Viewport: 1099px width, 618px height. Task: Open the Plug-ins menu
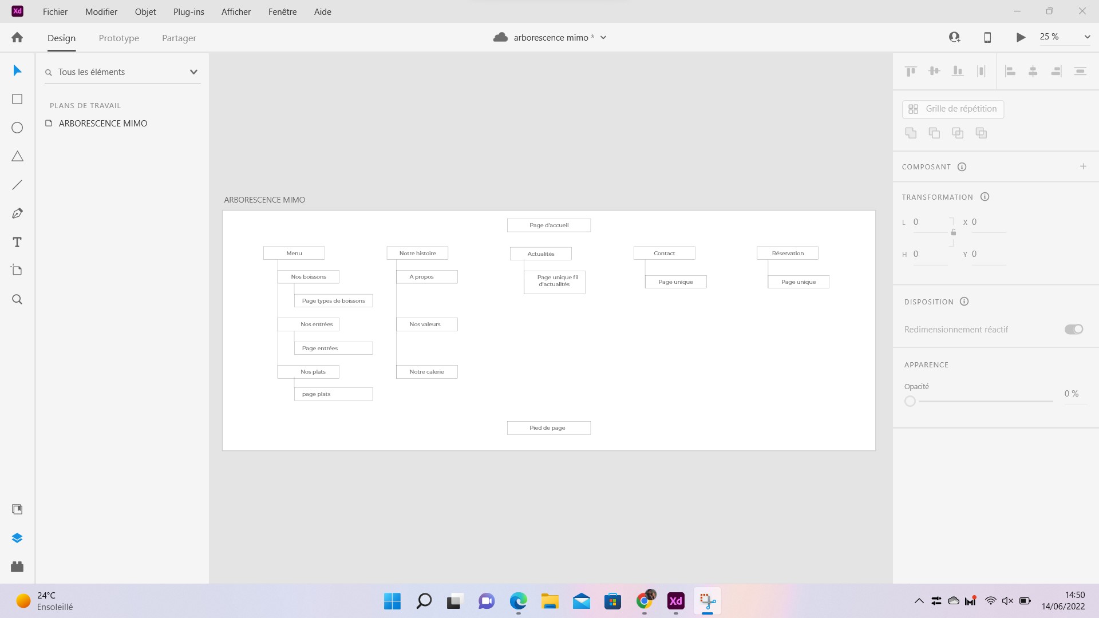(188, 11)
